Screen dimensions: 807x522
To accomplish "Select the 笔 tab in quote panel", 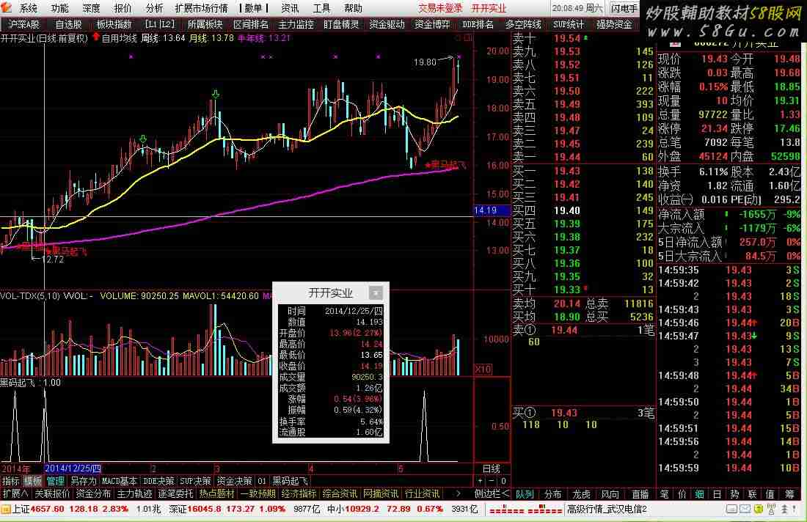I will point(665,494).
